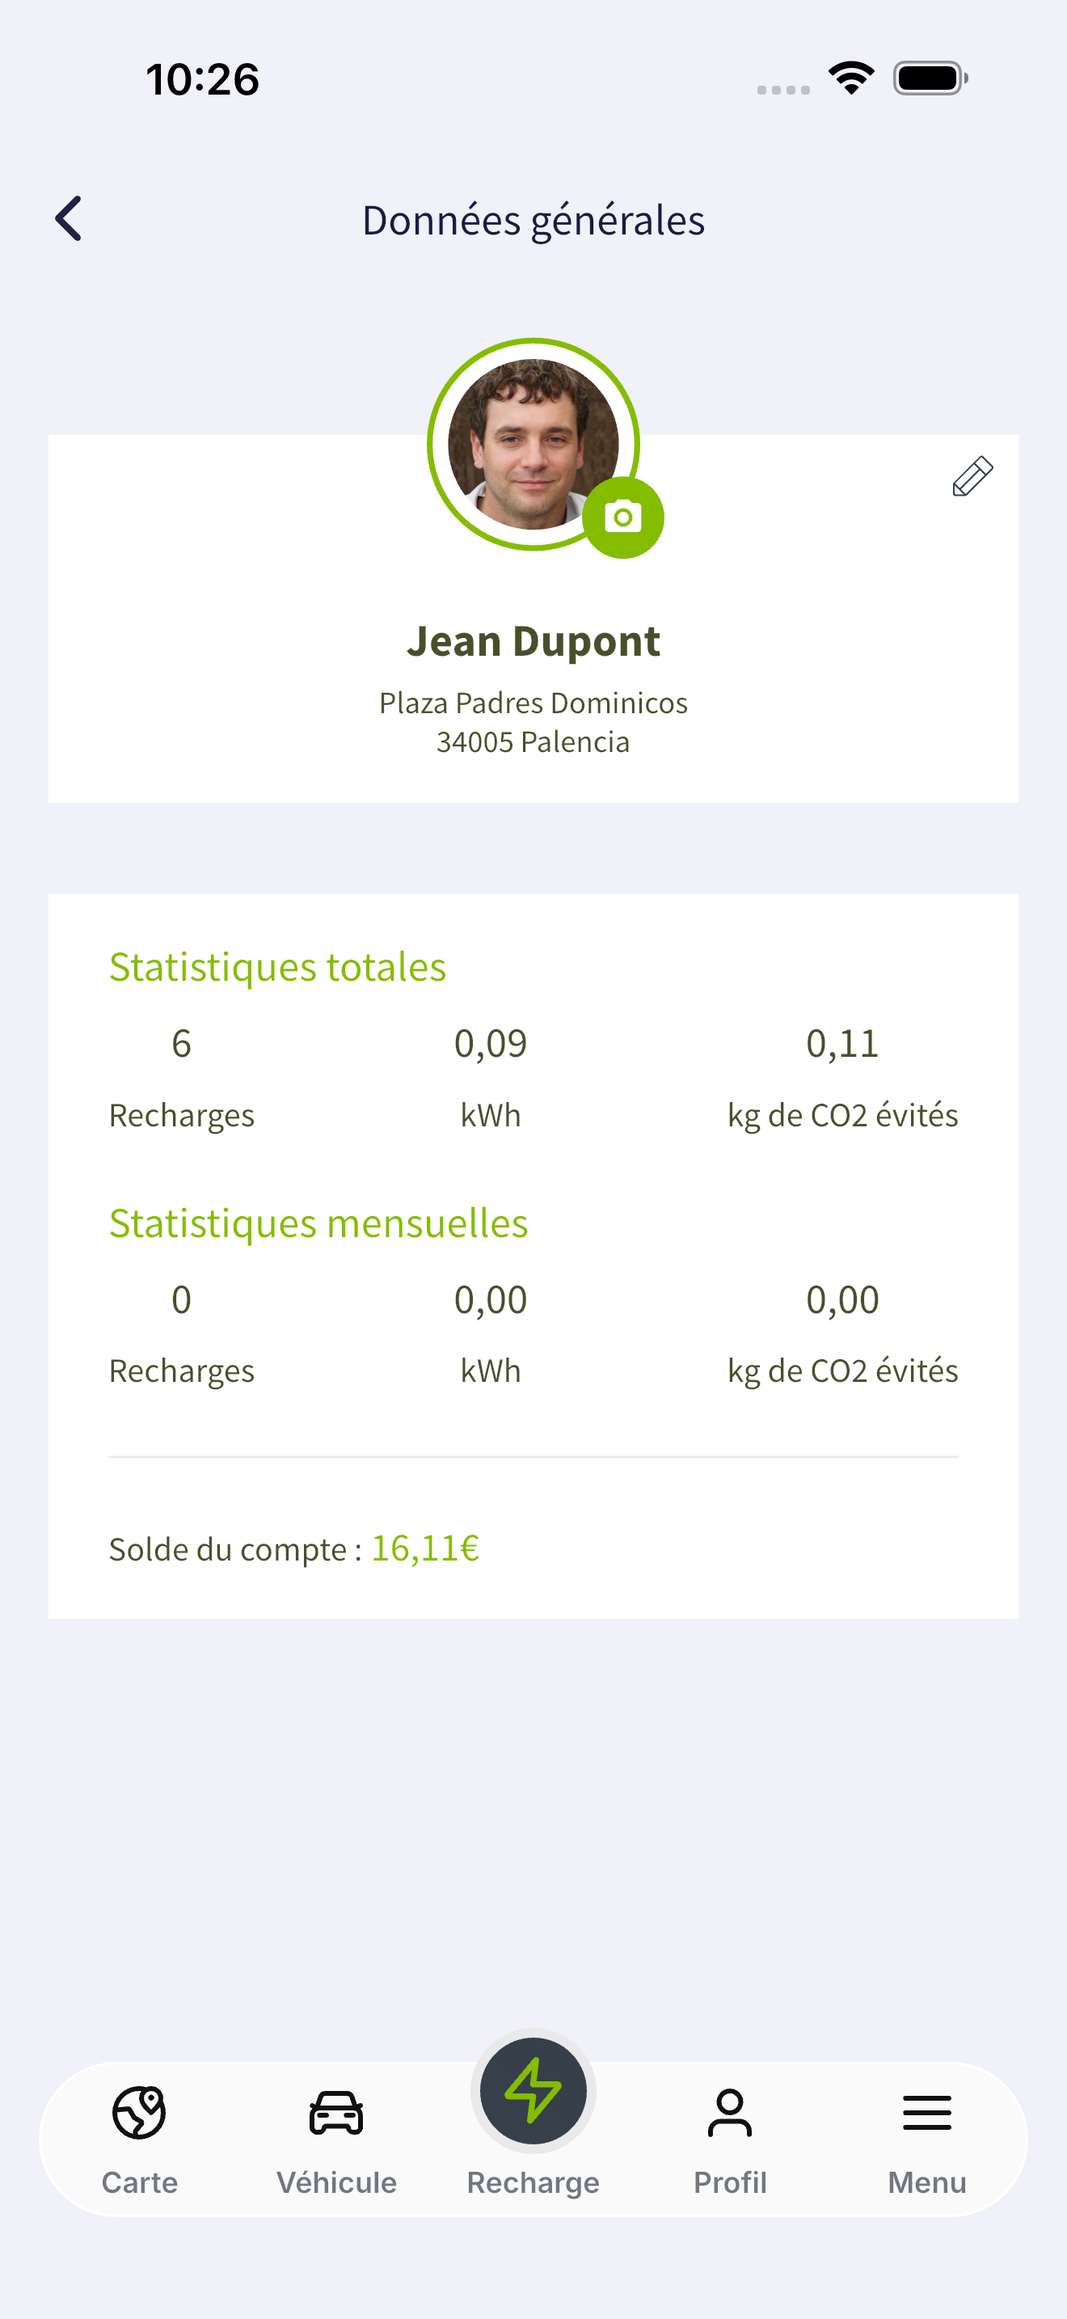
Task: Tap the Jean Dupont profile picture
Action: [533, 444]
